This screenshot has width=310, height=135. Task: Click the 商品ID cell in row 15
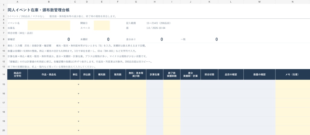click(x=17, y=84)
